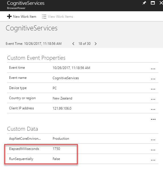Click the 'Device type' label

tap(18, 88)
